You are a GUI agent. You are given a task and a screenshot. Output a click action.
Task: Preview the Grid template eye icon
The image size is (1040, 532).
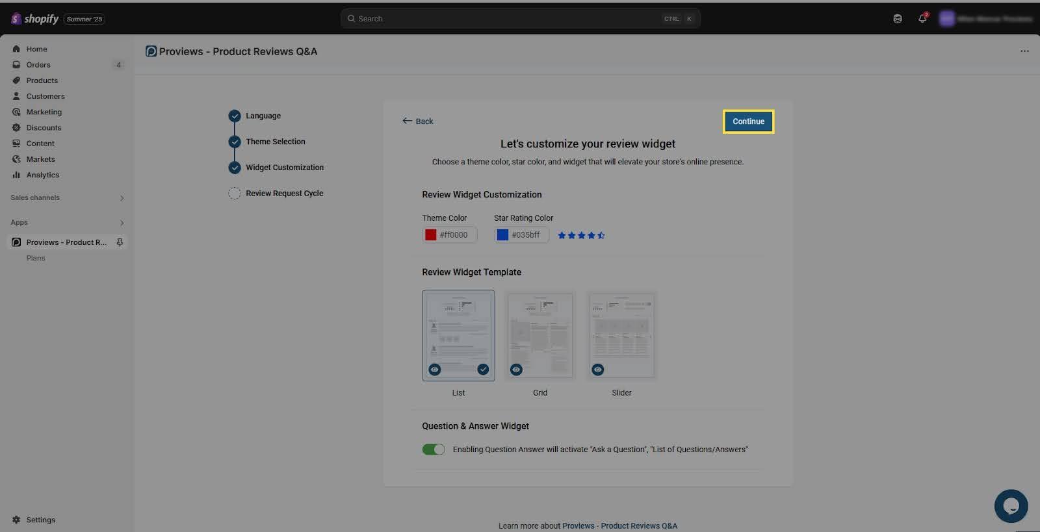click(516, 370)
